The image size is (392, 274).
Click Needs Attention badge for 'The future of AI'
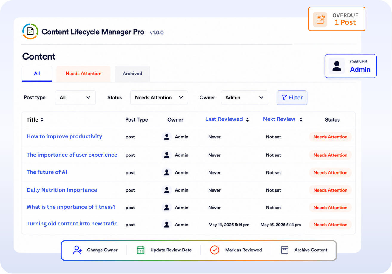331,173
